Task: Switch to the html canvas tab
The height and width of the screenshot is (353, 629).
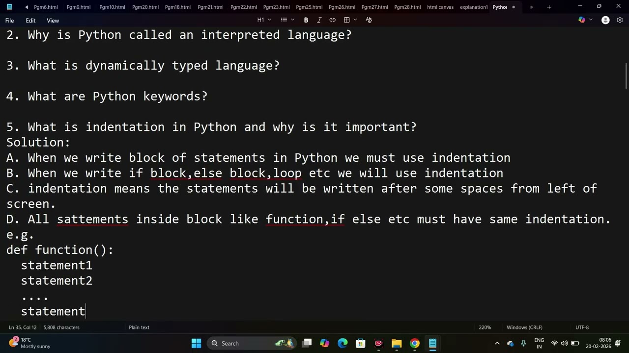Action: point(440,7)
